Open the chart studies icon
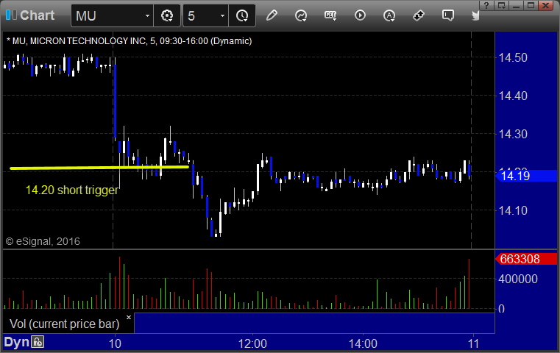The width and height of the screenshot is (560, 353). point(301,15)
